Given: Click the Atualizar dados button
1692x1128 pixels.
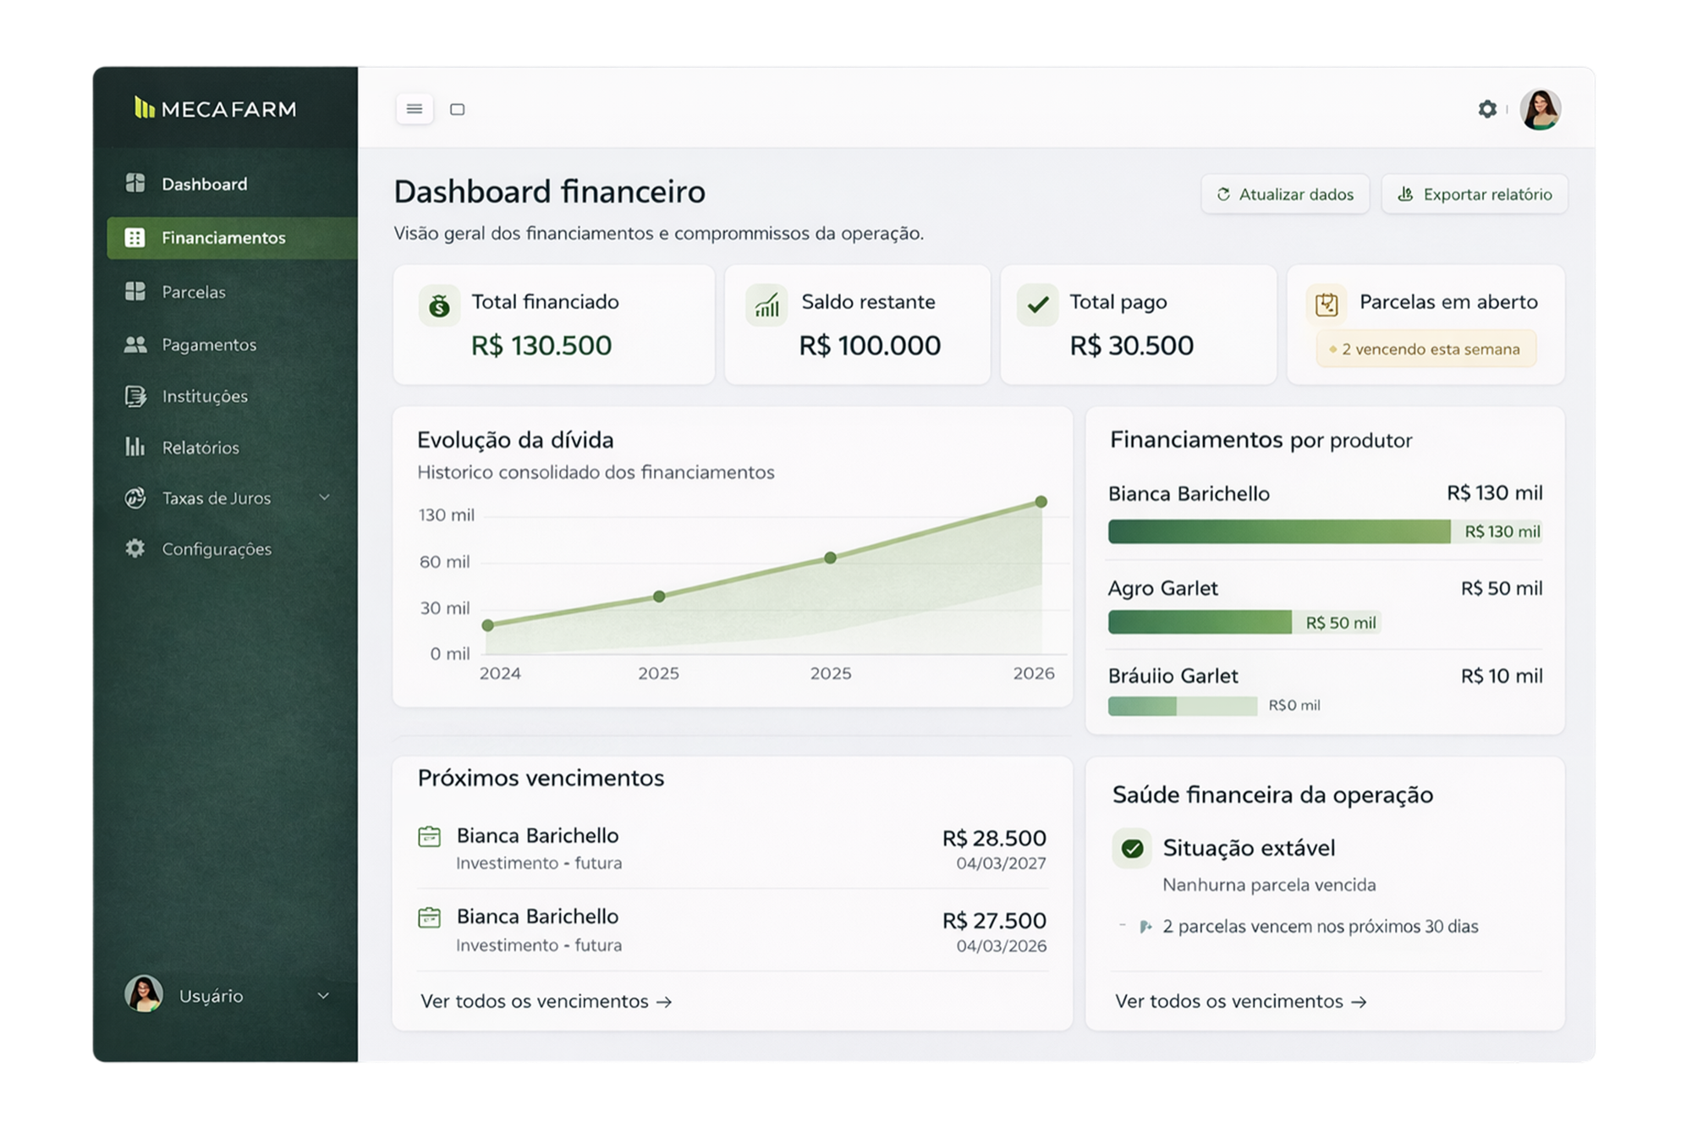Looking at the screenshot, I should (x=1285, y=195).
